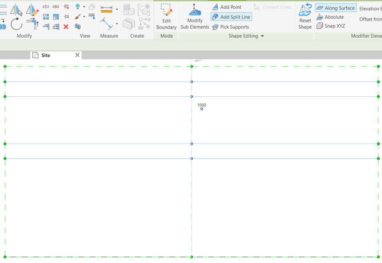Choose Trim/Extend to Corner tool

tap(32, 24)
